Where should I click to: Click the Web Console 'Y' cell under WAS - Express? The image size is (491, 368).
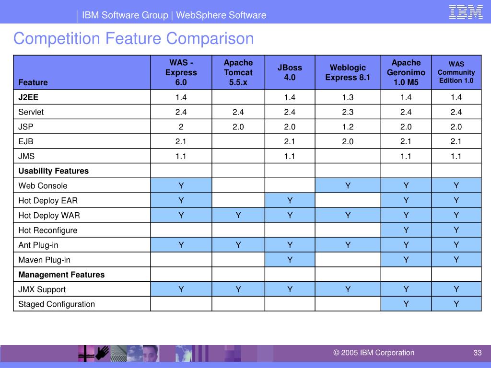(181, 185)
